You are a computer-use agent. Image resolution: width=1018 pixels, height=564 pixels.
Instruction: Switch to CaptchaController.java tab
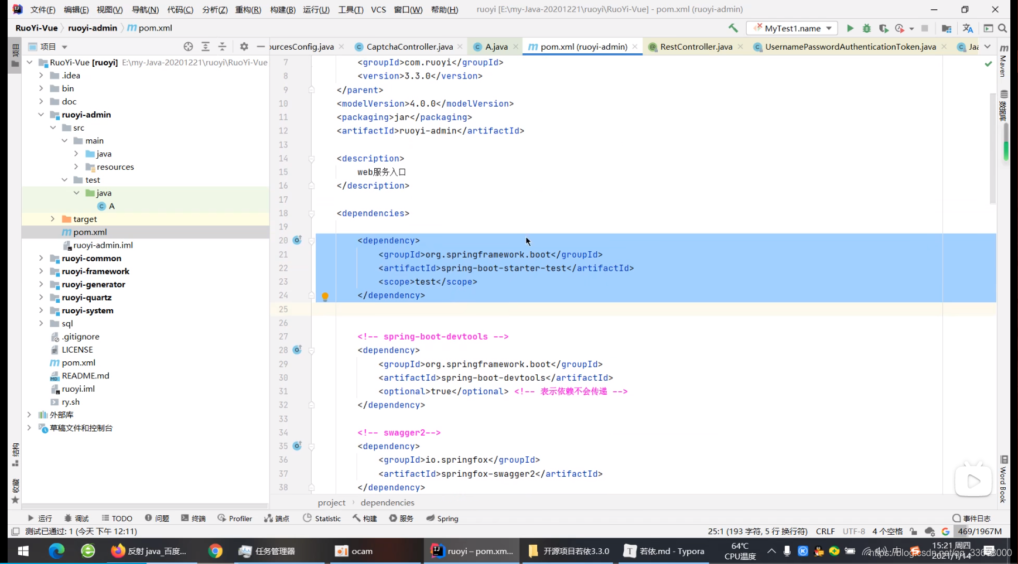pyautogui.click(x=409, y=46)
